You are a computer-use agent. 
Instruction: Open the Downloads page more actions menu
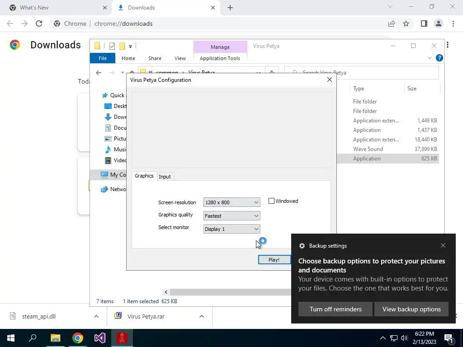point(448,45)
